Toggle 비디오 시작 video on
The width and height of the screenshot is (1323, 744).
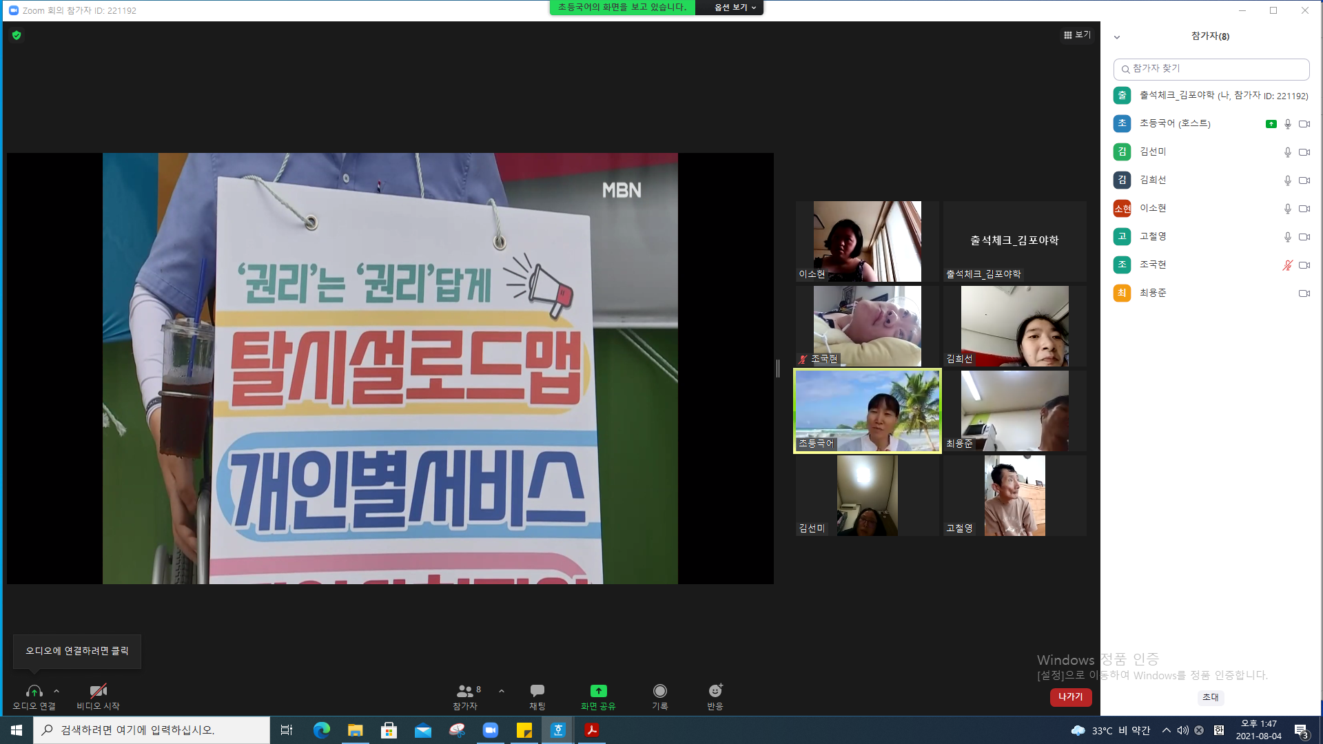tap(98, 696)
